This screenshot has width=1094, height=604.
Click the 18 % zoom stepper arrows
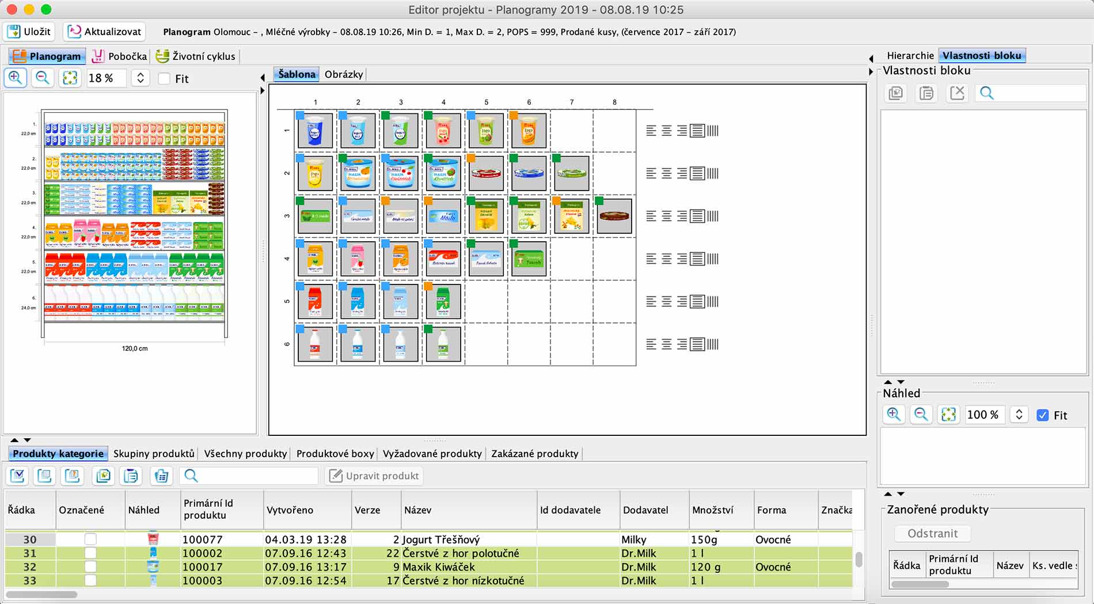[140, 78]
